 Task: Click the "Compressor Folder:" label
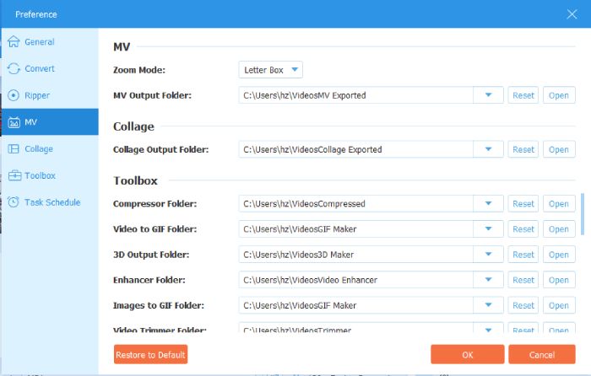pos(155,204)
